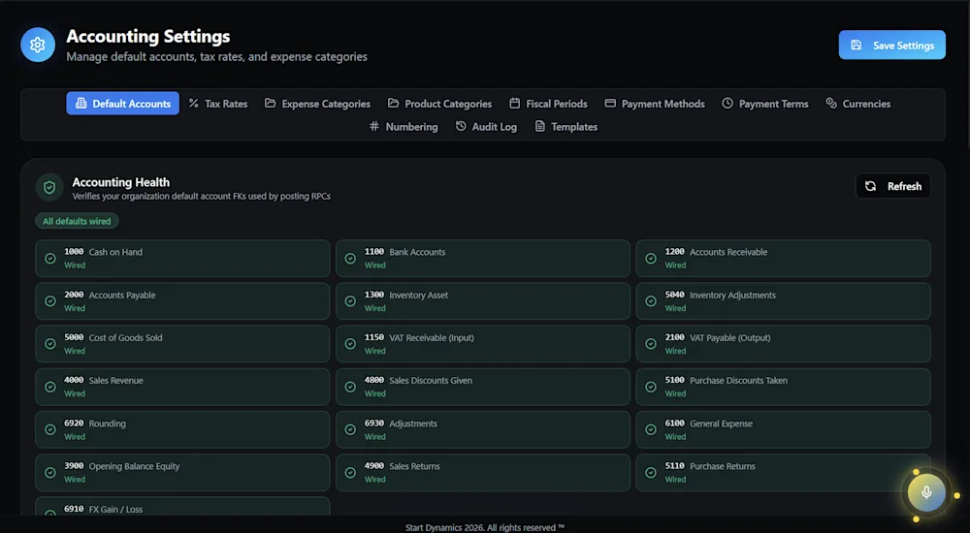Open the Expense Categories tab
The height and width of the screenshot is (533, 970).
click(x=318, y=104)
